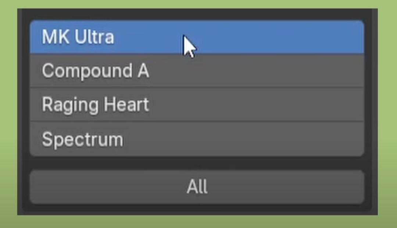Activate the blue MK Ultra entry
The width and height of the screenshot is (397, 228).
(197, 37)
